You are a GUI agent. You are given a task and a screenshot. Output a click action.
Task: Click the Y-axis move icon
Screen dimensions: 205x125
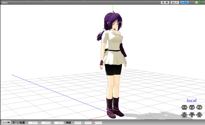tap(192, 115)
